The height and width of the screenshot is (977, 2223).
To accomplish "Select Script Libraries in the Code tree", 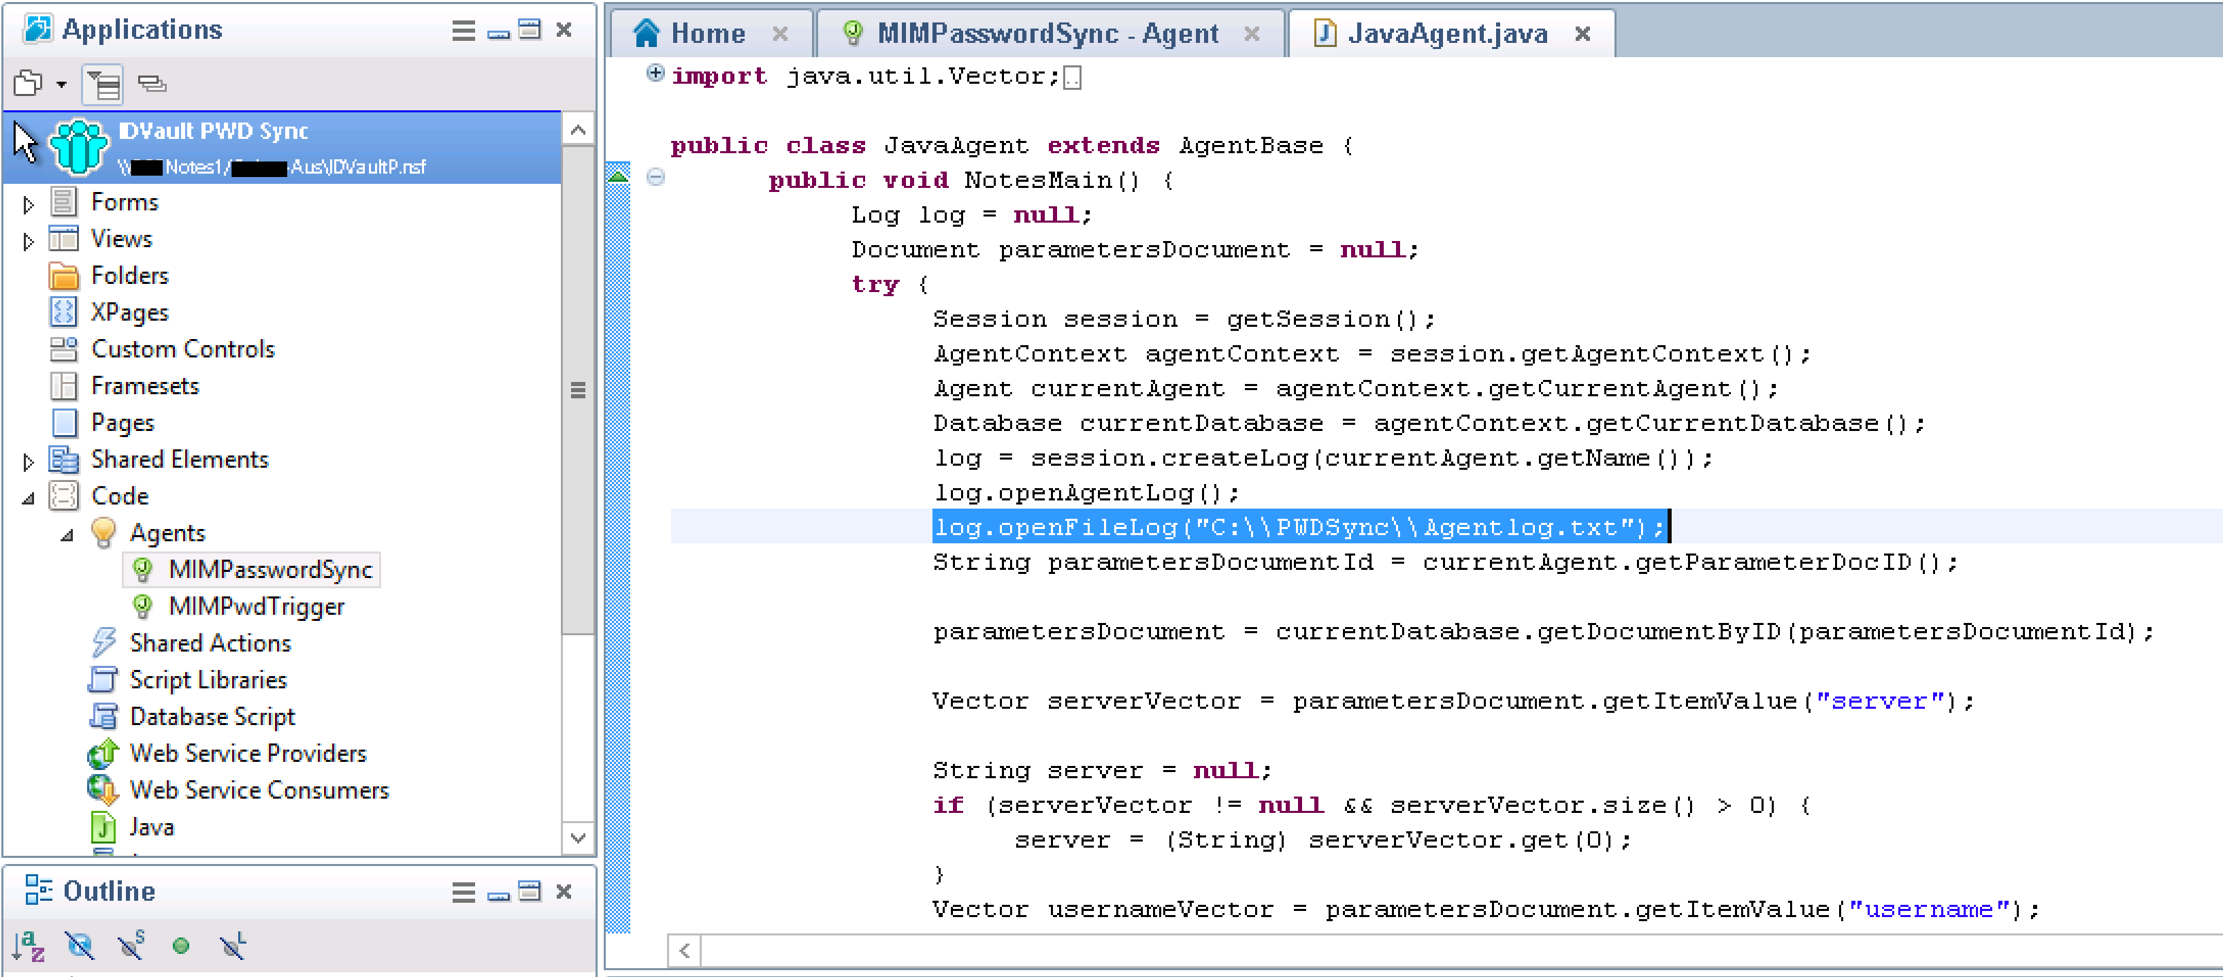I will [208, 679].
